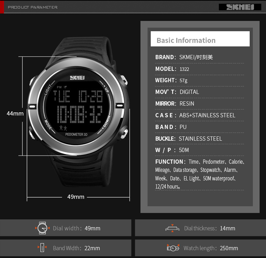Click the Dial width 49mm value
Image resolution: width=266 pixels, height=258 pixels.
92,228
